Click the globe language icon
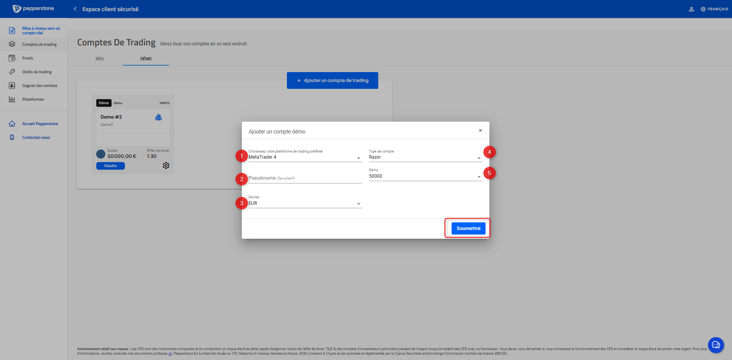This screenshot has height=360, width=732. 703,9
